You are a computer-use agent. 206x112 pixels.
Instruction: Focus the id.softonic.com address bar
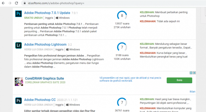(113, 3)
